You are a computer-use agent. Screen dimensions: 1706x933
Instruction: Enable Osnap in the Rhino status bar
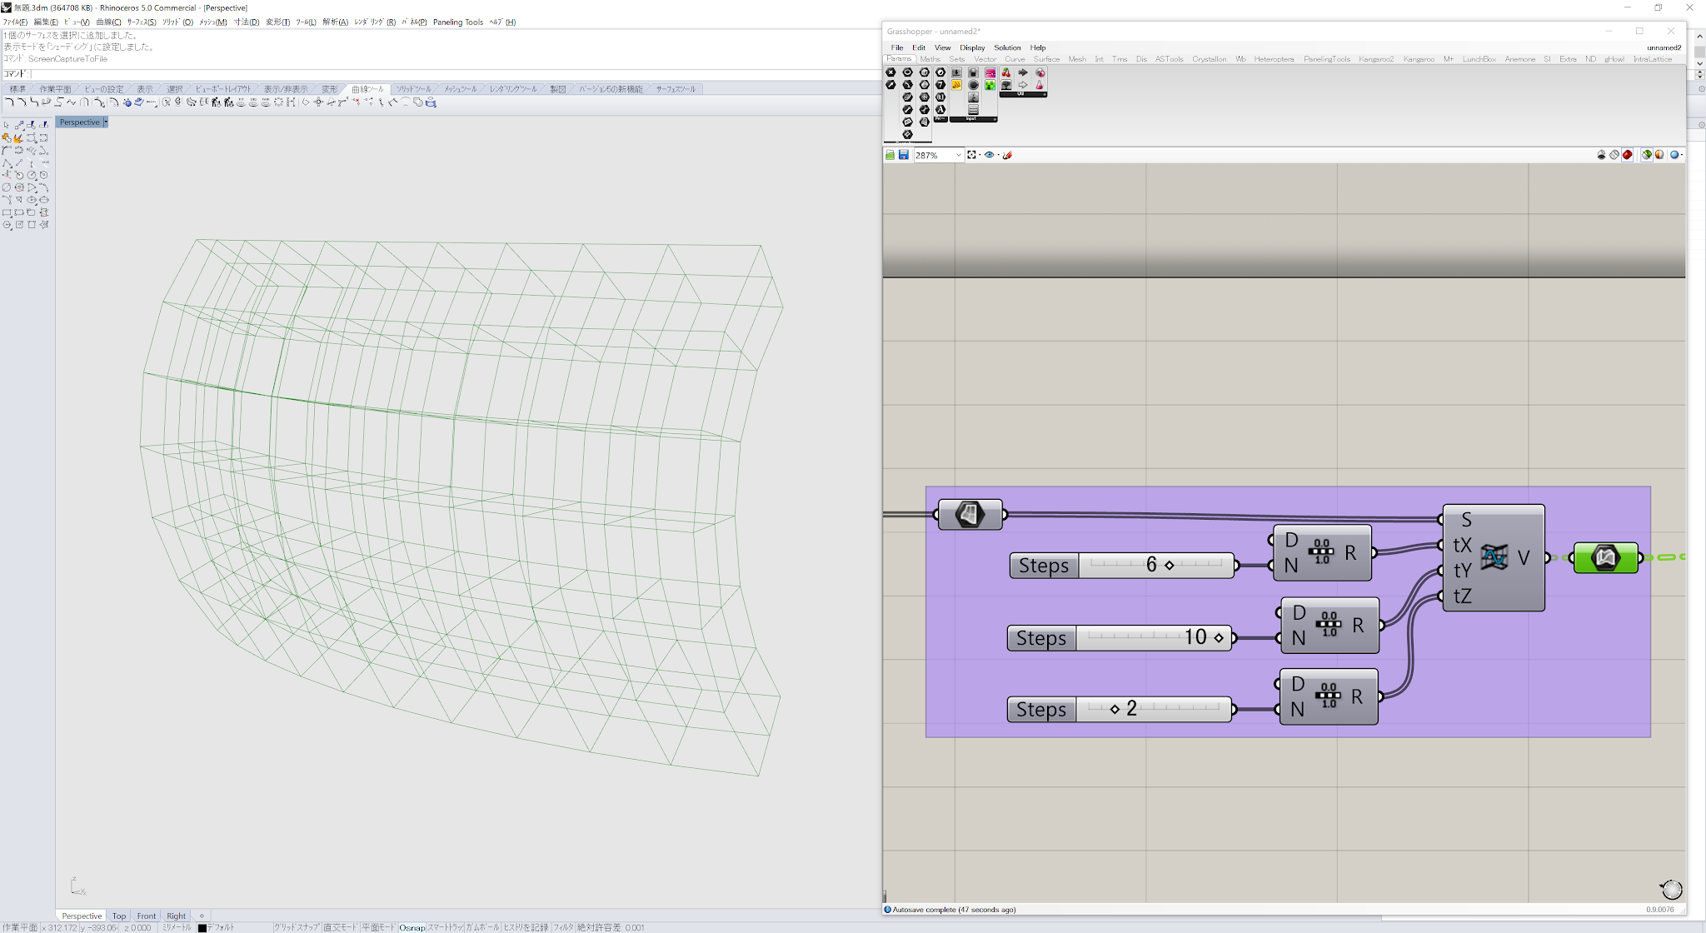[412, 927]
